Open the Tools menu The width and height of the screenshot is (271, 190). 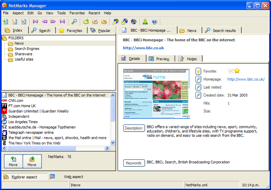point(61,13)
